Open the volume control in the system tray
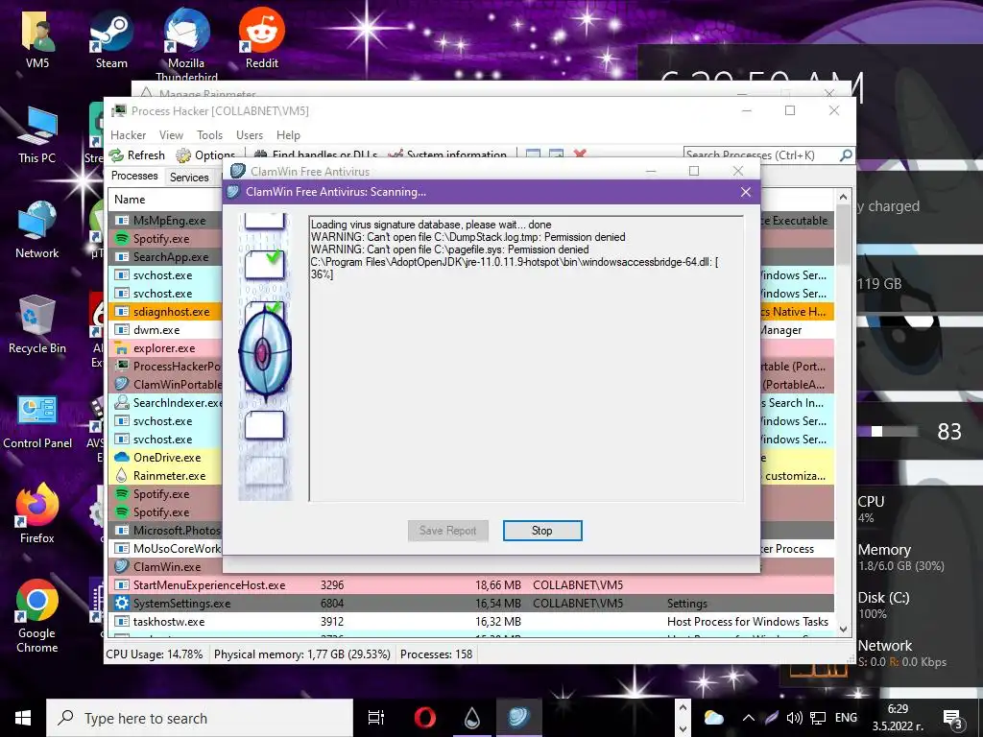 [x=794, y=718]
